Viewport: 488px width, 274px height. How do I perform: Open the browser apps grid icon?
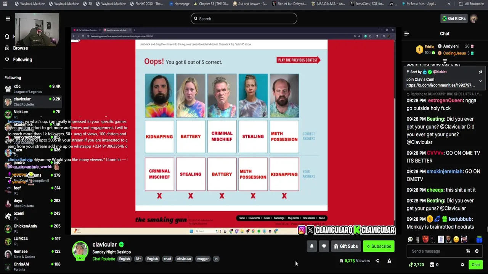[x=5, y=3]
